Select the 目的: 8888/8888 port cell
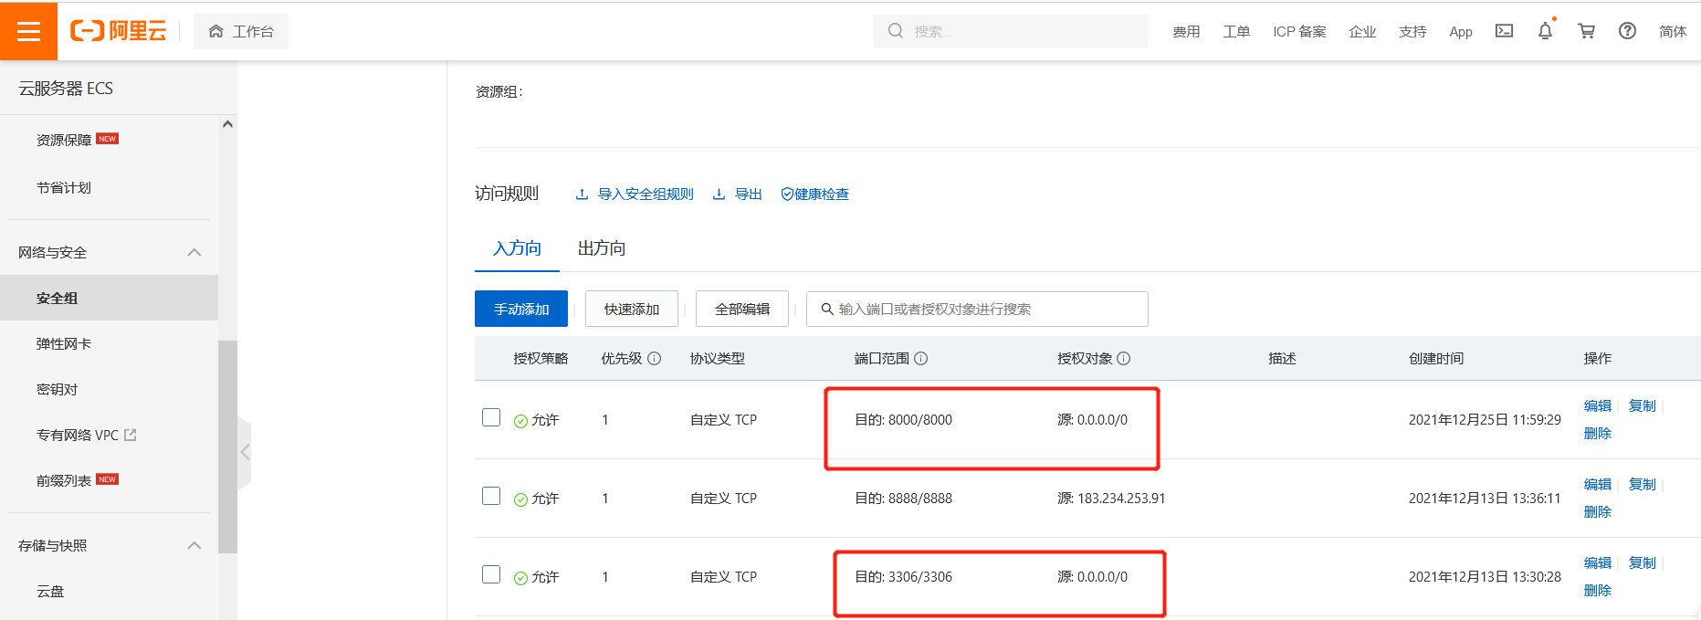The width and height of the screenshot is (1701, 620). (x=903, y=499)
